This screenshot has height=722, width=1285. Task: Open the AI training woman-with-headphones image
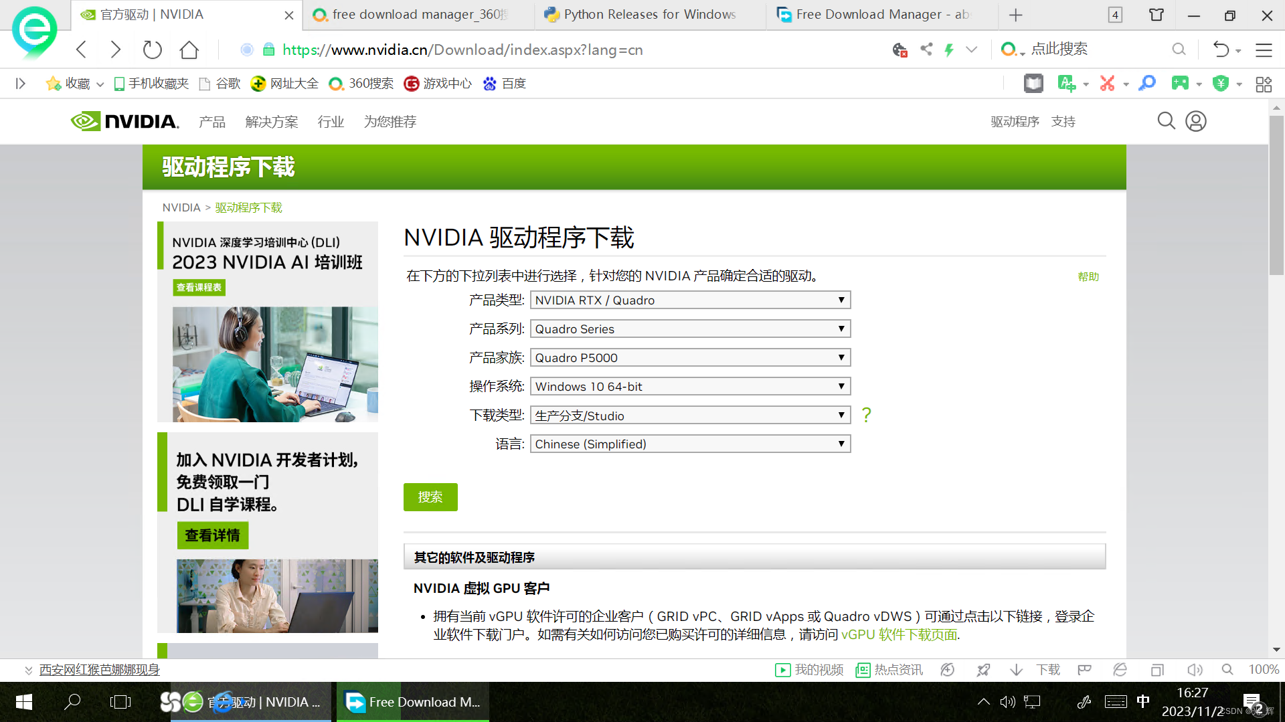(275, 364)
